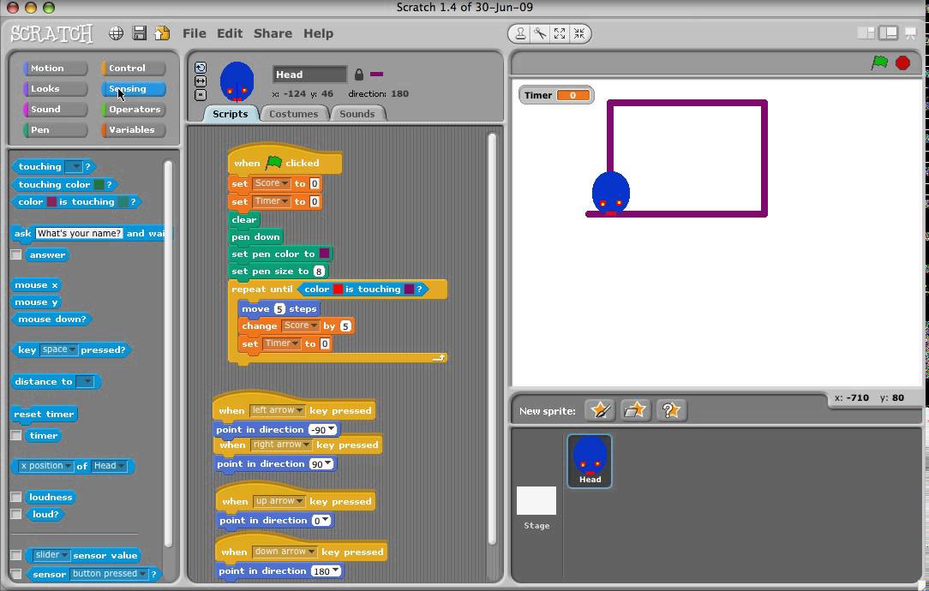This screenshot has height=591, width=929.
Task: Switch to the Sounds tab
Action: coord(357,114)
